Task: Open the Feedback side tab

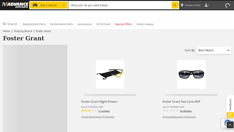Action: point(230,104)
